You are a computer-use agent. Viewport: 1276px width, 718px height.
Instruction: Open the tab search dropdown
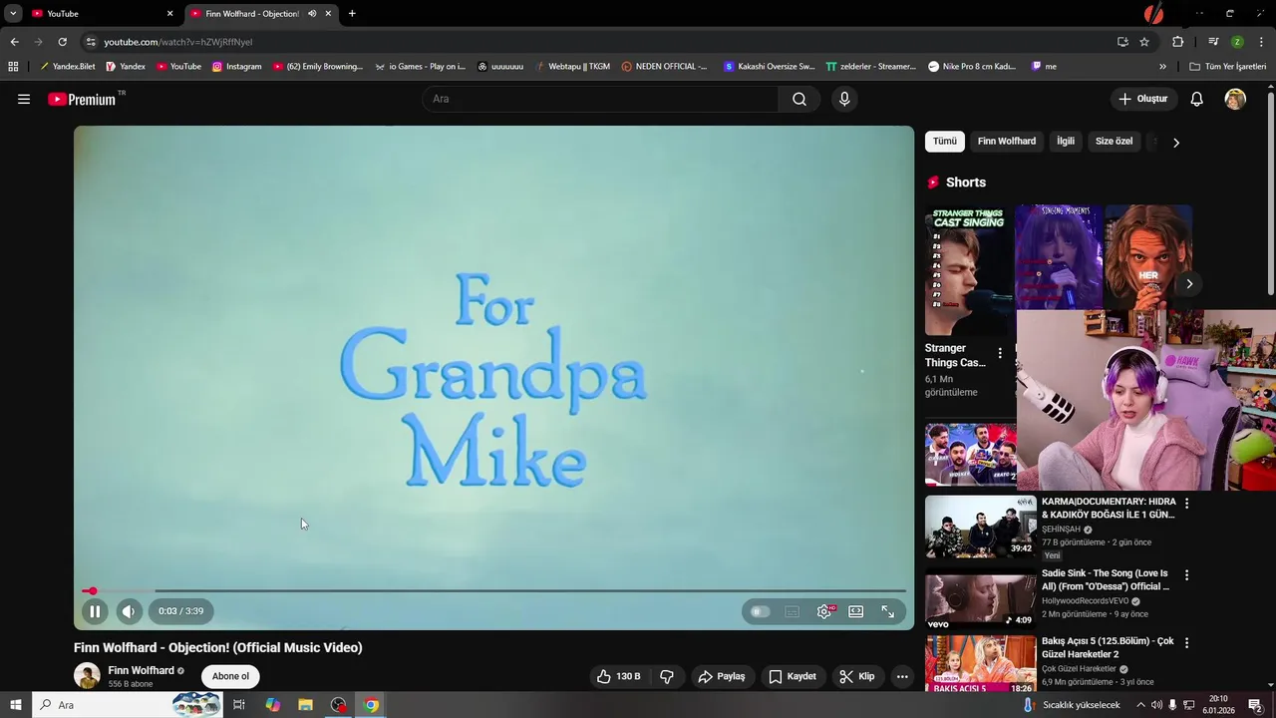(x=13, y=14)
